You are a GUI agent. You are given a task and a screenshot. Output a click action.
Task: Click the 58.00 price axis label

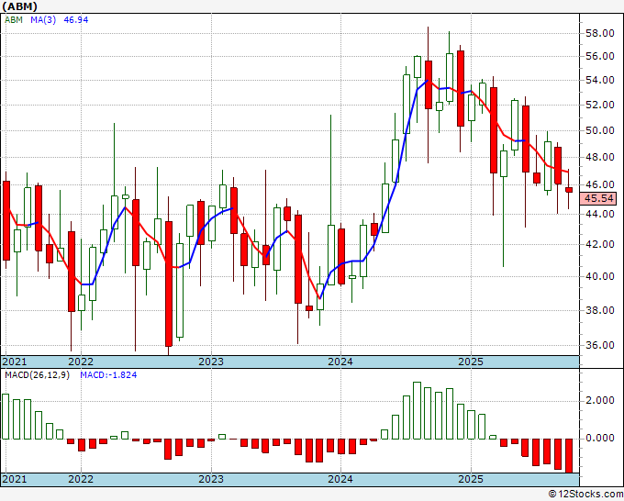(x=598, y=33)
